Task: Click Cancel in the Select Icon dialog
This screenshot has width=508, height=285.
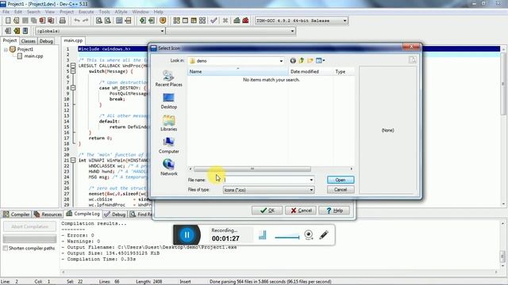Action: pyautogui.click(x=341, y=190)
